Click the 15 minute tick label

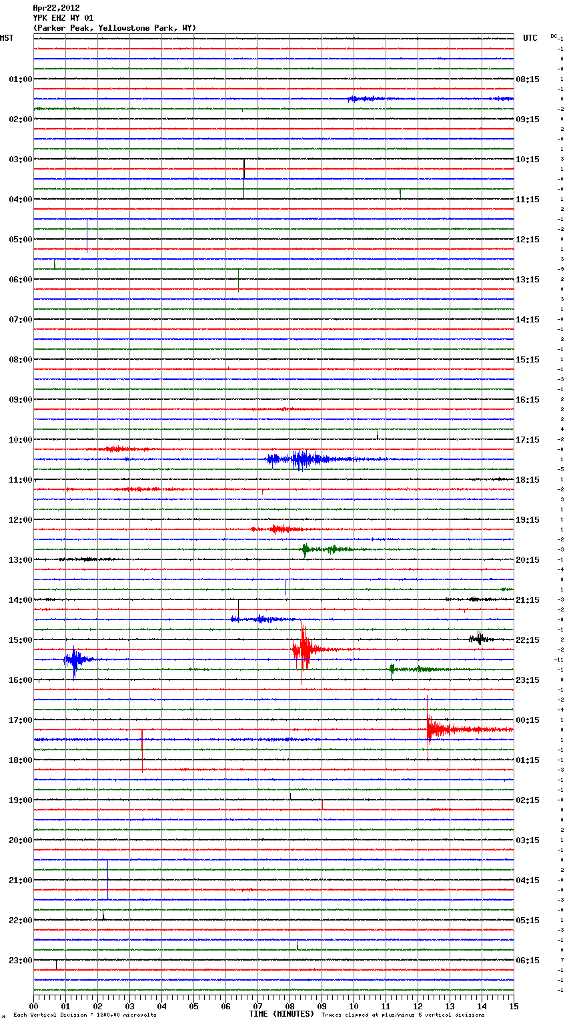coord(514,1006)
